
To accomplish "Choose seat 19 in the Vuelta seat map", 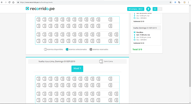I will (62, 79).
